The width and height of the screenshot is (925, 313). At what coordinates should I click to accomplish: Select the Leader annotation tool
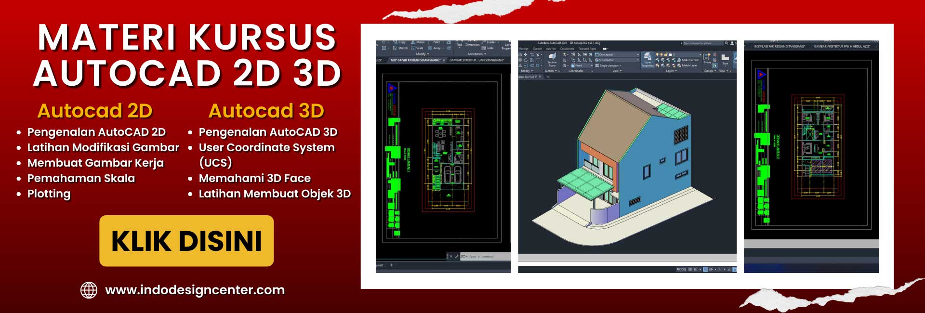pos(489,42)
